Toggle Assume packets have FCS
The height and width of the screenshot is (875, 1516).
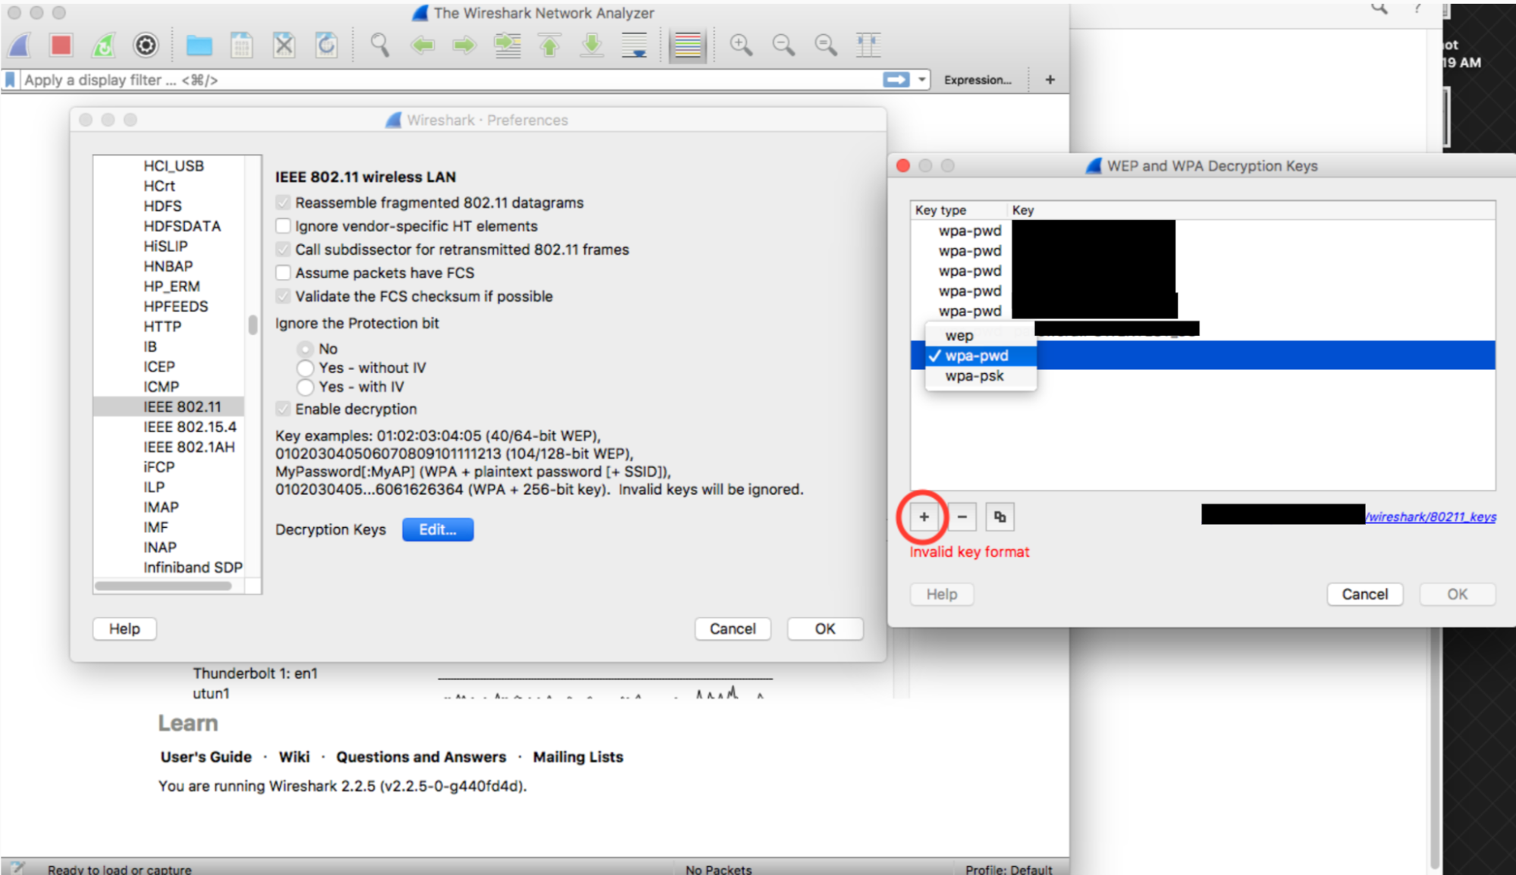tap(284, 271)
